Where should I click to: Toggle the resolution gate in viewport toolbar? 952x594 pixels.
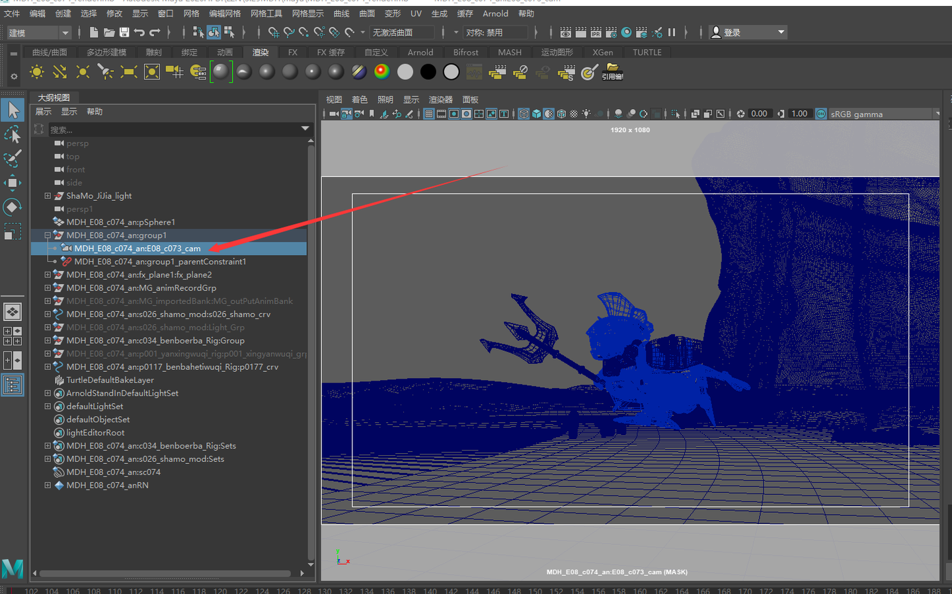pos(454,114)
